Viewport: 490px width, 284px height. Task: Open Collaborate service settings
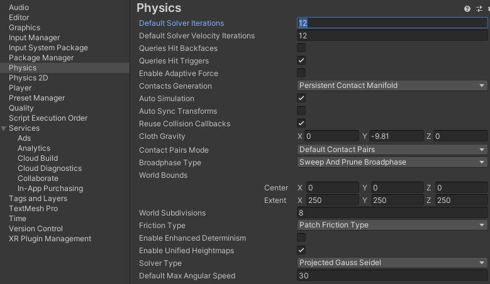pyautogui.click(x=38, y=178)
